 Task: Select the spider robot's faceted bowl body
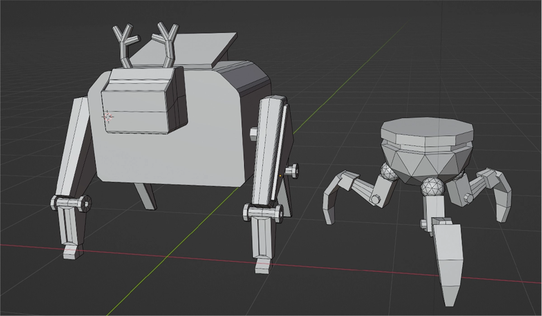click(x=426, y=164)
